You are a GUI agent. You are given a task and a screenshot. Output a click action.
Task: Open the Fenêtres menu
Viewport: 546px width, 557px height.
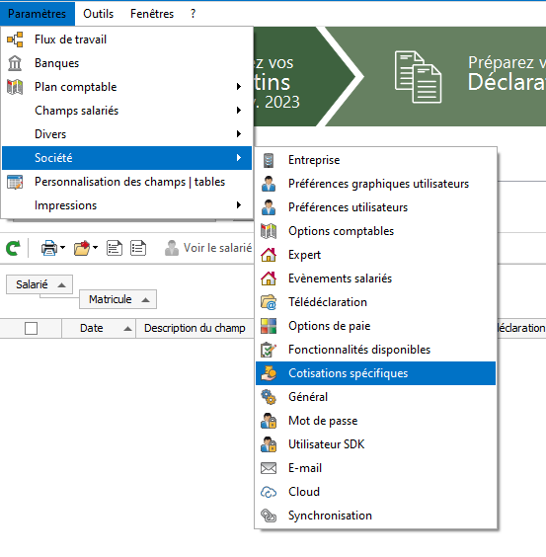pyautogui.click(x=152, y=14)
